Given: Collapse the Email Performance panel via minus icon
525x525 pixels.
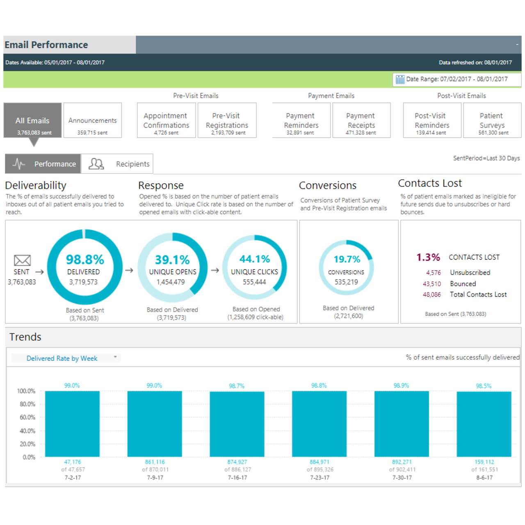Looking at the screenshot, I should [x=517, y=44].
